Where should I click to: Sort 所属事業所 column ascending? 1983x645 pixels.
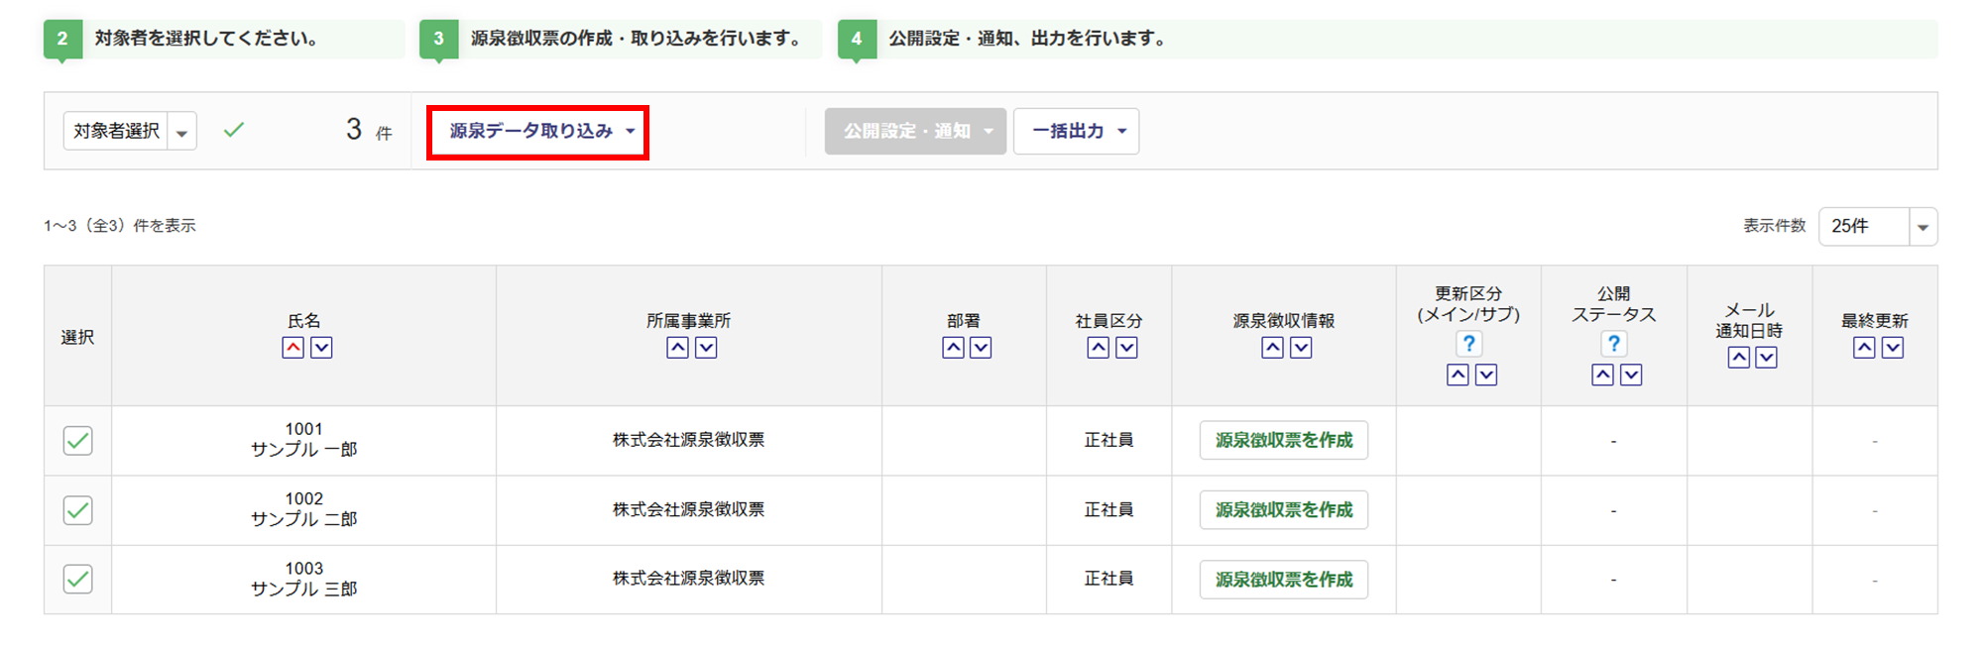click(677, 348)
